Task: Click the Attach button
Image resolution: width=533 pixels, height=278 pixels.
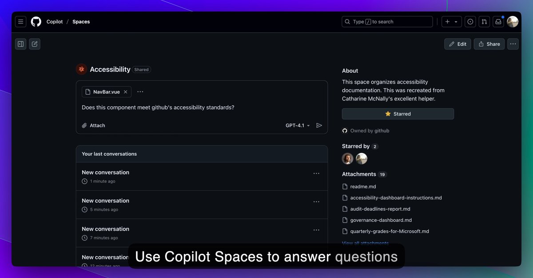Action: [x=93, y=126]
